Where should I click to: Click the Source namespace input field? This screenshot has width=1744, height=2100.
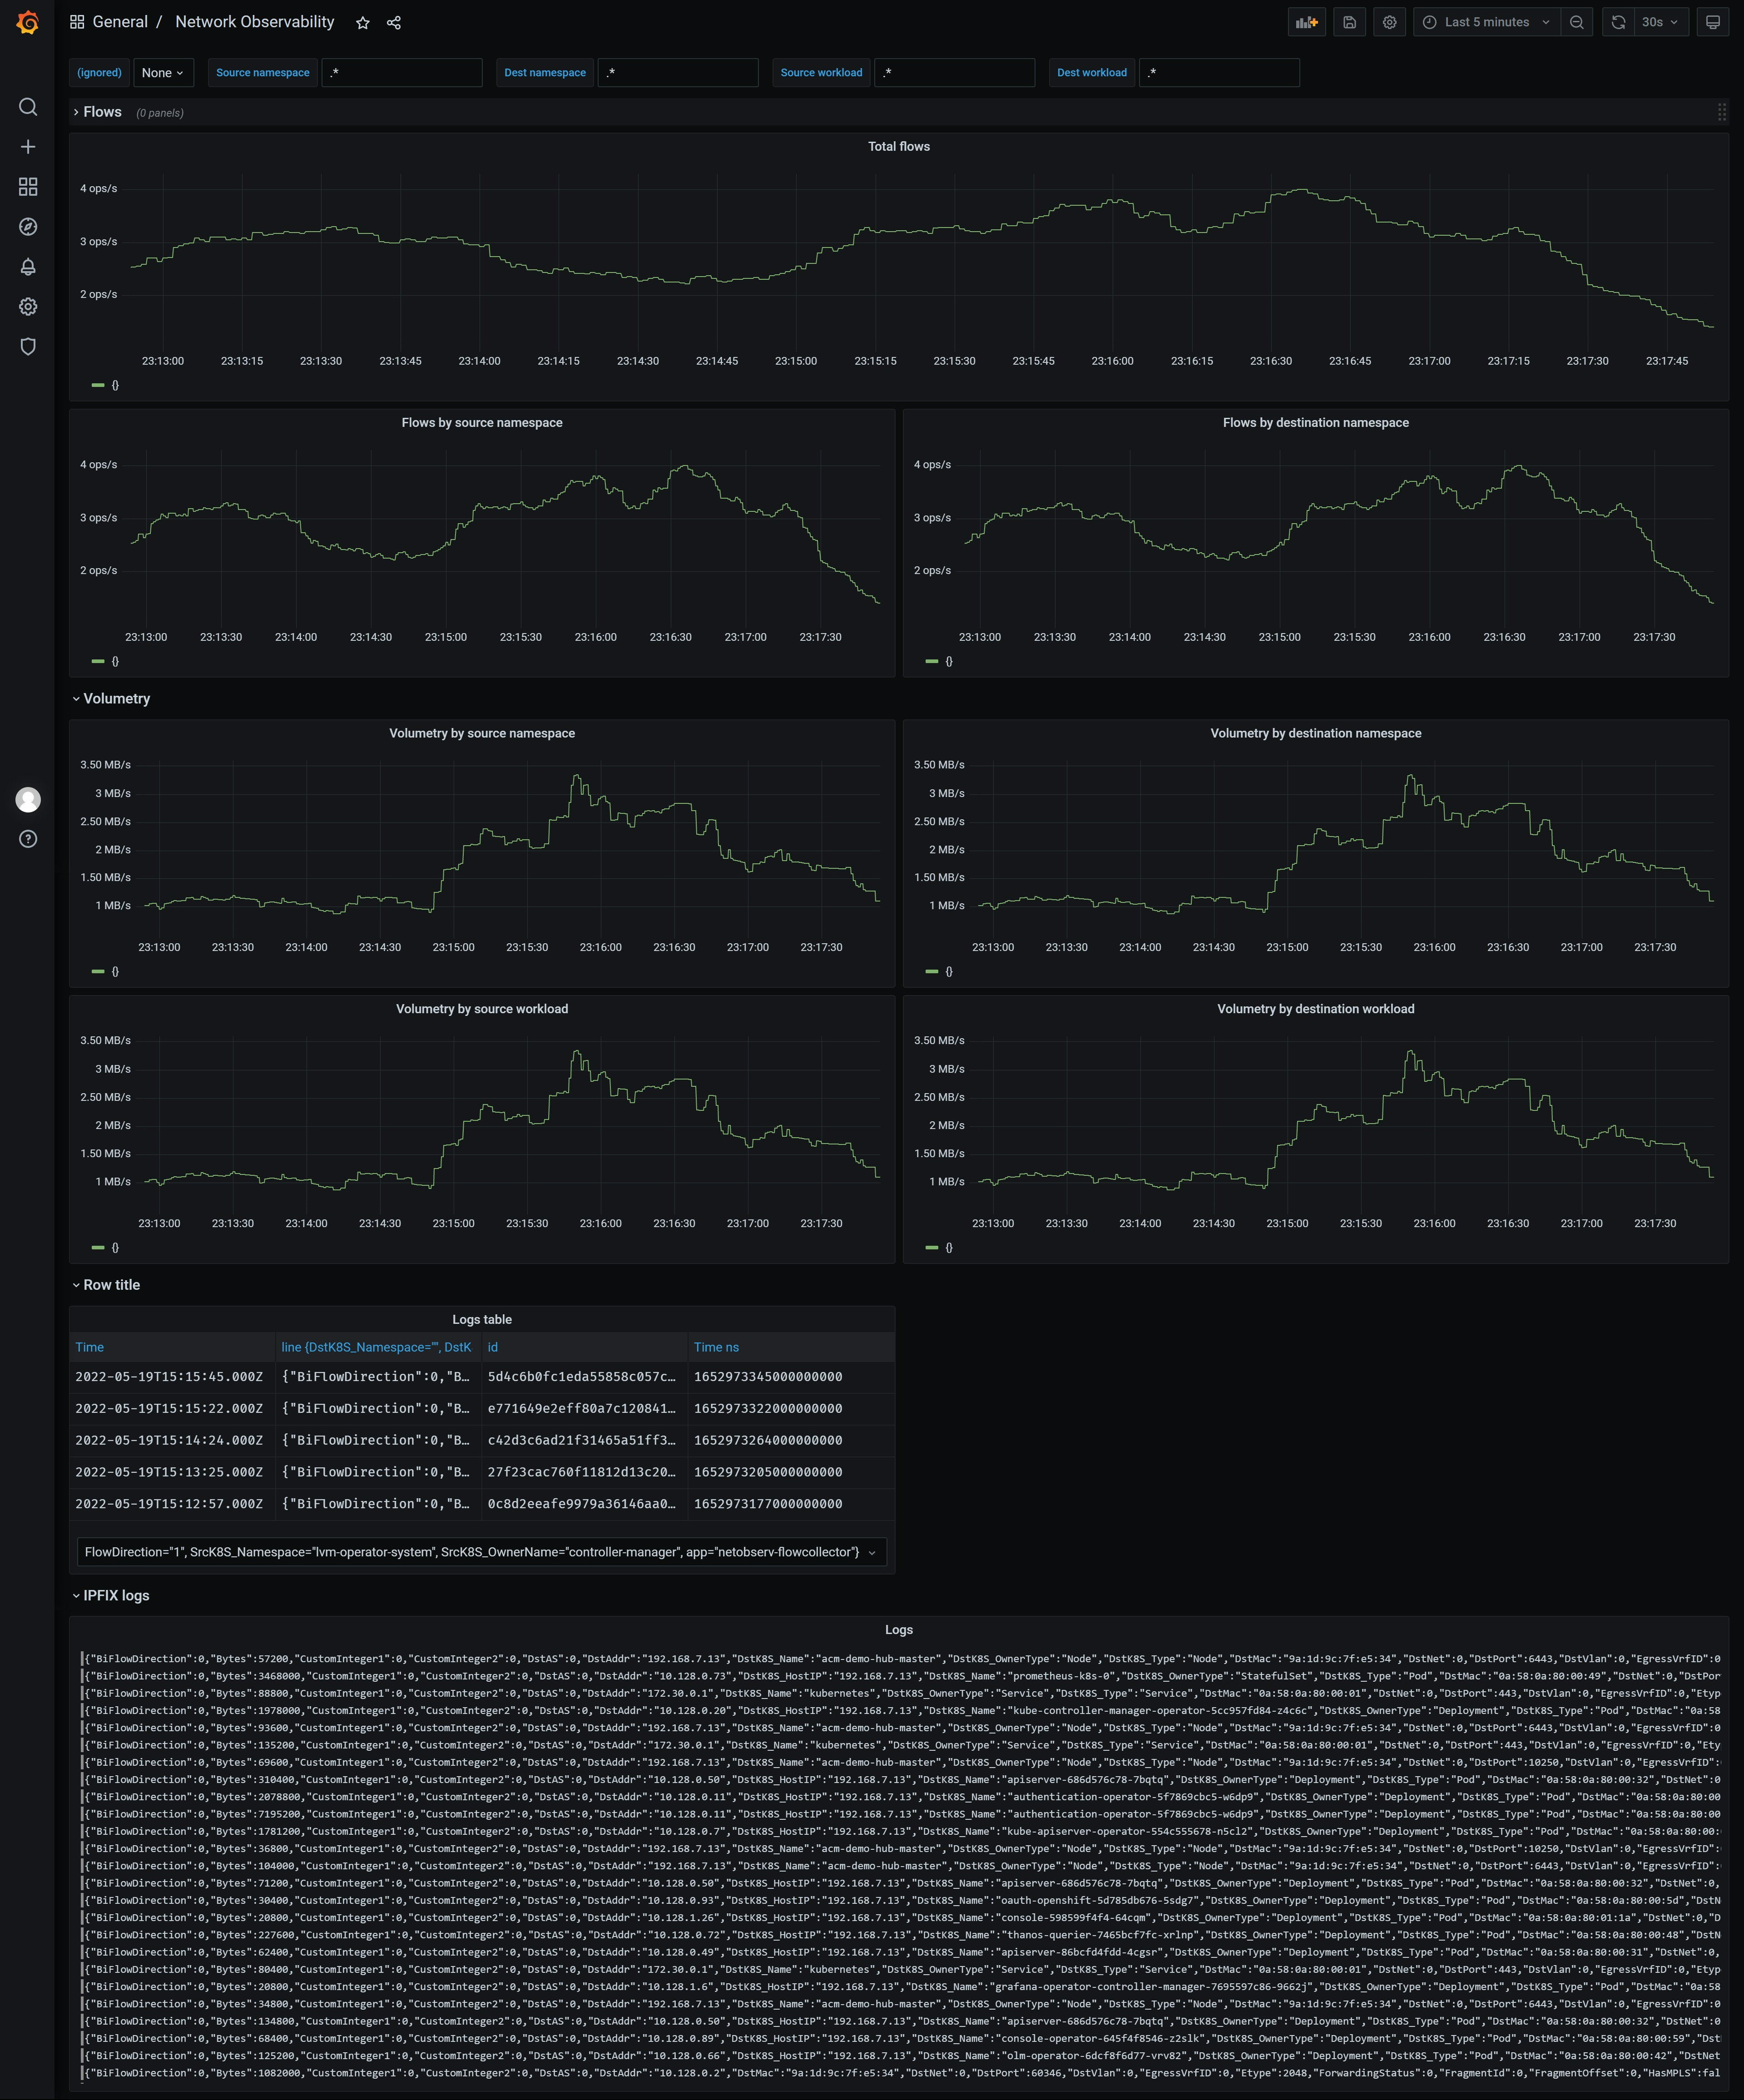click(401, 72)
